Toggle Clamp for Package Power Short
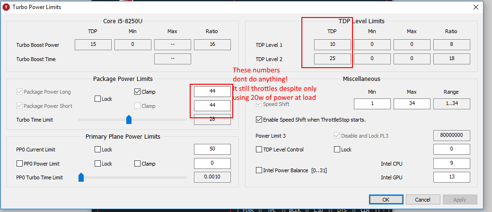The width and height of the screenshot is (492, 212). coord(137,106)
